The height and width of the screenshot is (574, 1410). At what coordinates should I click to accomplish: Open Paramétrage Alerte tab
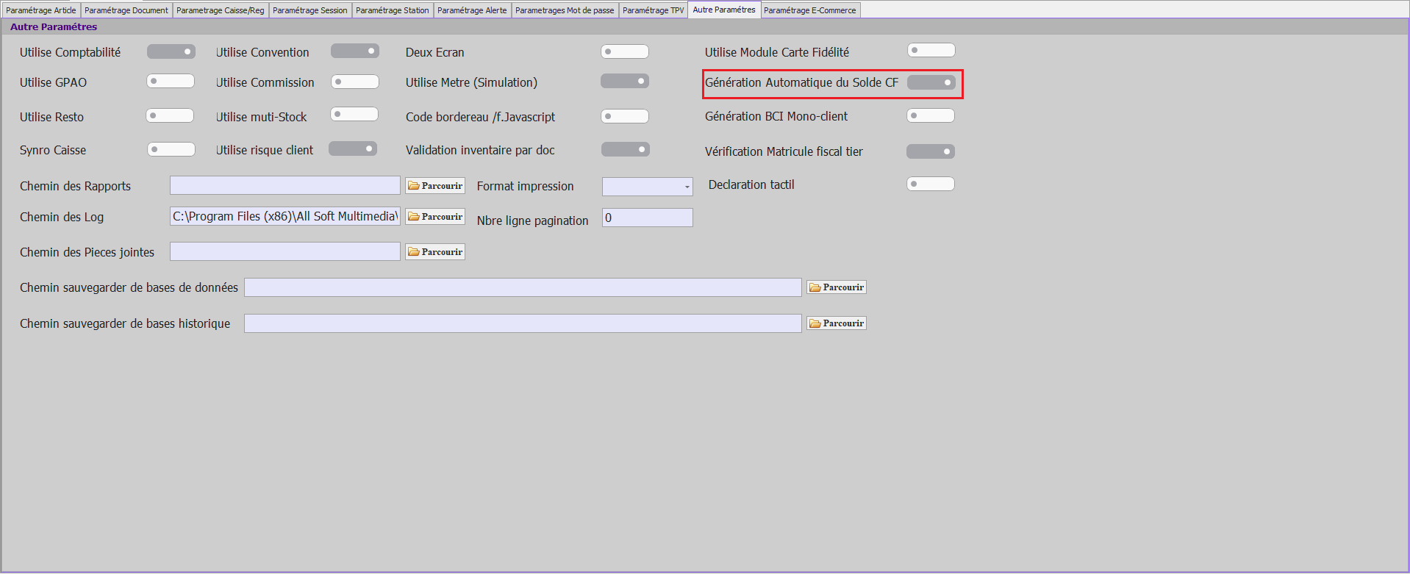coord(472,10)
